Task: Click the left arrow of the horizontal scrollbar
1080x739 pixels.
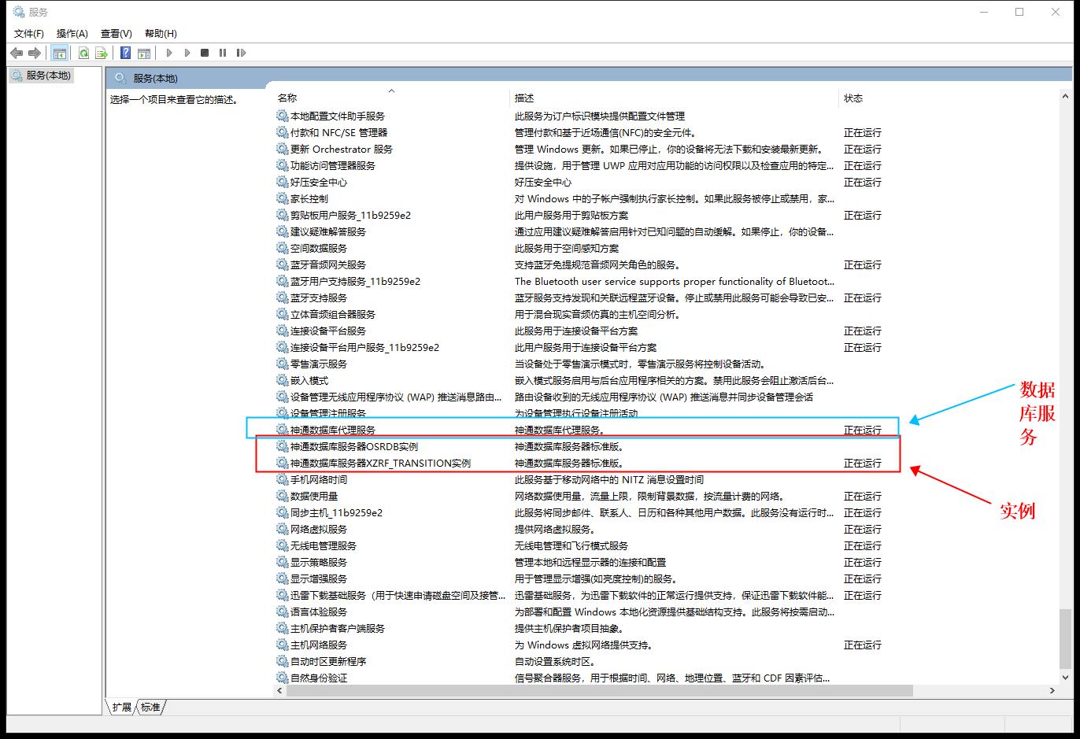Action: point(279,690)
